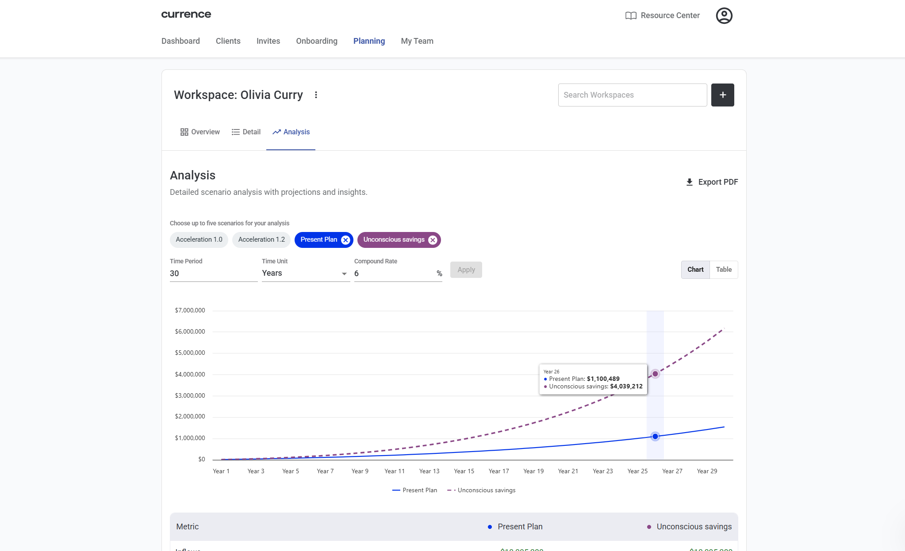Toggle the Acceleration 1.0 scenario chip
This screenshot has width=905, height=551.
coord(199,239)
